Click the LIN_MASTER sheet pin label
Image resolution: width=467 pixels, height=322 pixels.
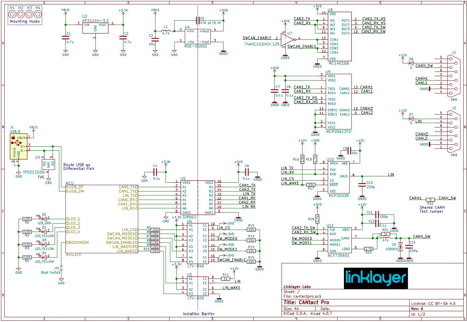(x=125, y=247)
